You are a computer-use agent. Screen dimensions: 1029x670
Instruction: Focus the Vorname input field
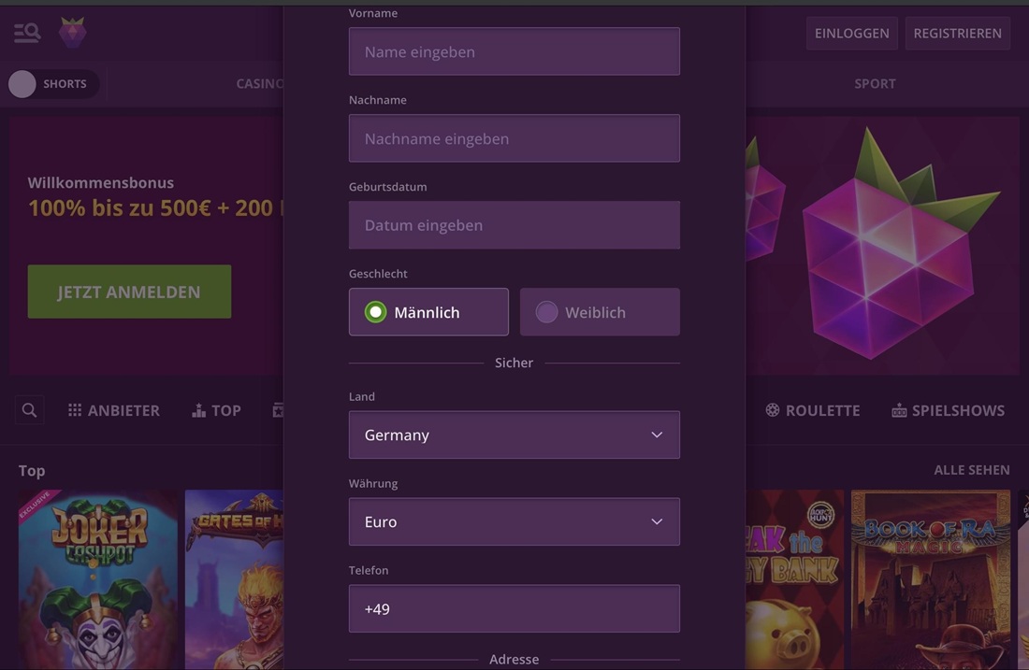point(514,51)
